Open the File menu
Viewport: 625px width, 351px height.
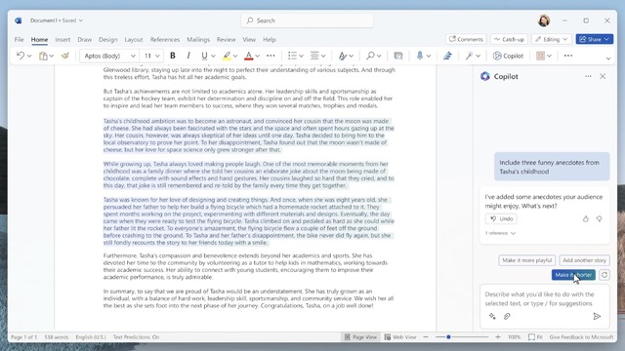[x=19, y=39]
